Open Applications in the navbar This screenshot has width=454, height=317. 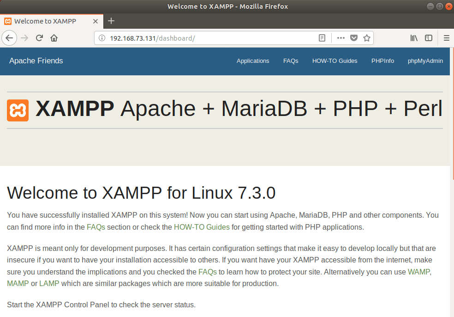(253, 61)
